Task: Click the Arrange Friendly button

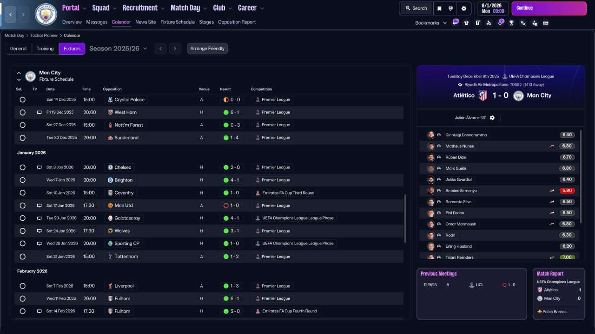Action: pyautogui.click(x=207, y=49)
